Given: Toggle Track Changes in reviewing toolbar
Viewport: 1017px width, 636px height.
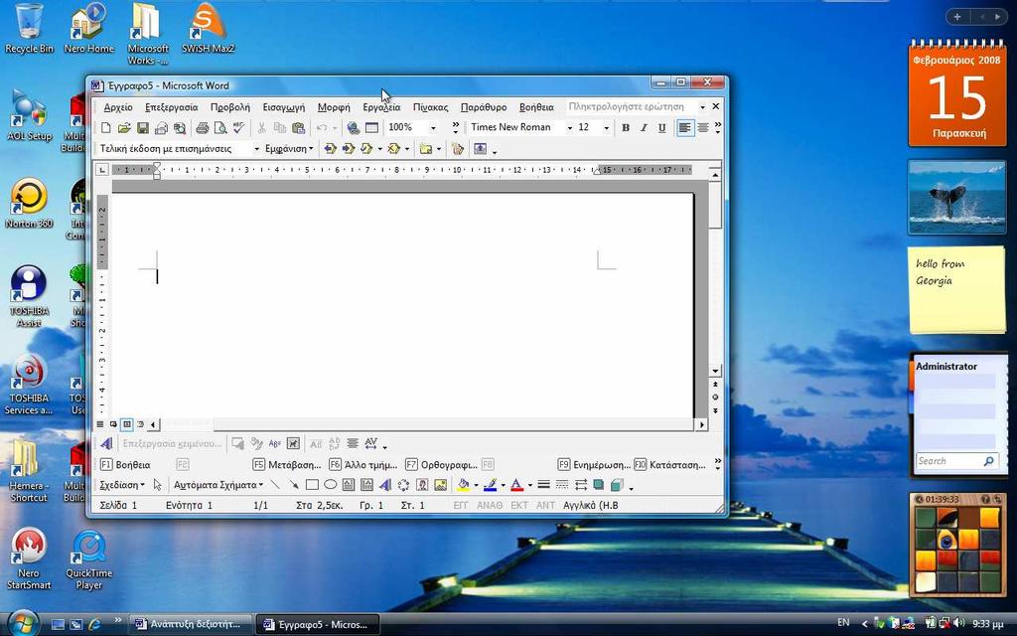Looking at the screenshot, I should (x=457, y=149).
